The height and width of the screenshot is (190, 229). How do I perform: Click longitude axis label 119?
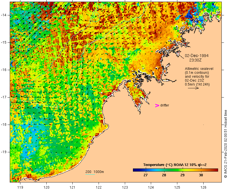[20, 187]
